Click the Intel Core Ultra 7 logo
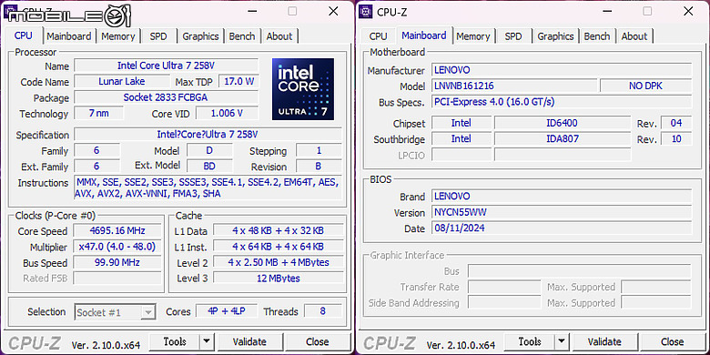This screenshot has height=355, width=710. coord(303,89)
